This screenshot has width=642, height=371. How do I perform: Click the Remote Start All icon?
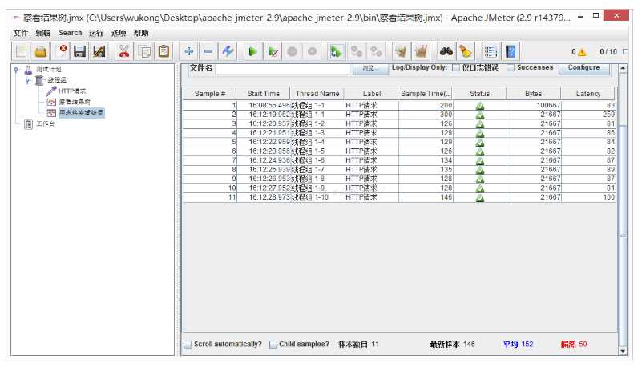336,51
